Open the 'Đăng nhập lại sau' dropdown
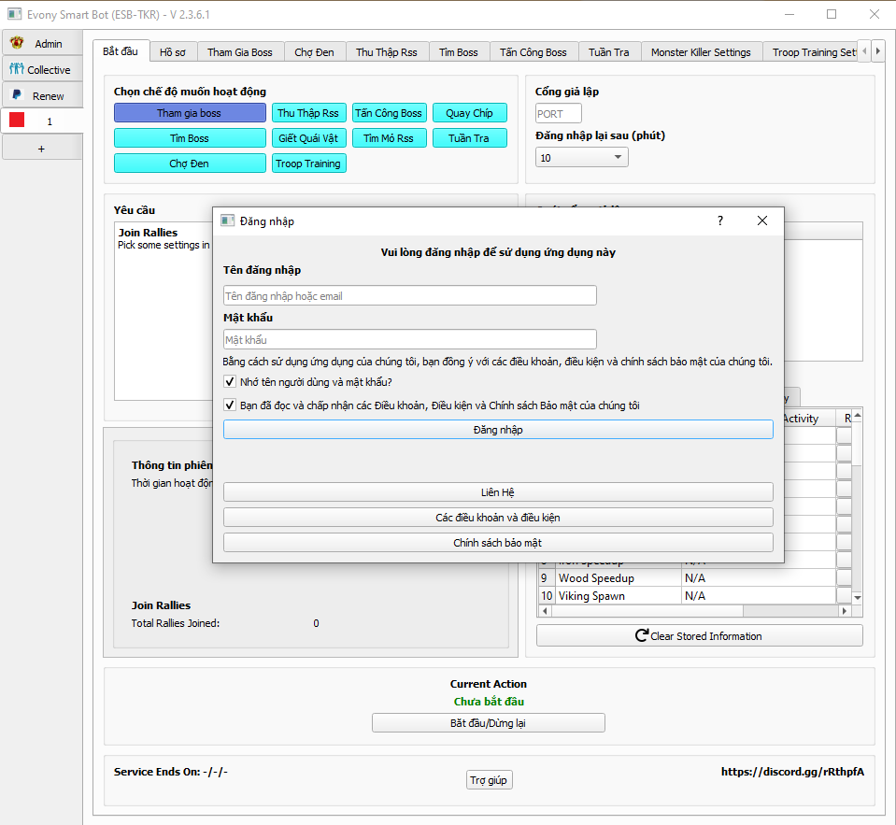Image resolution: width=896 pixels, height=825 pixels. tap(581, 158)
